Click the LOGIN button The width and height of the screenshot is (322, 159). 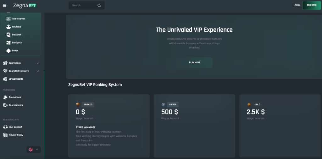[297, 5]
